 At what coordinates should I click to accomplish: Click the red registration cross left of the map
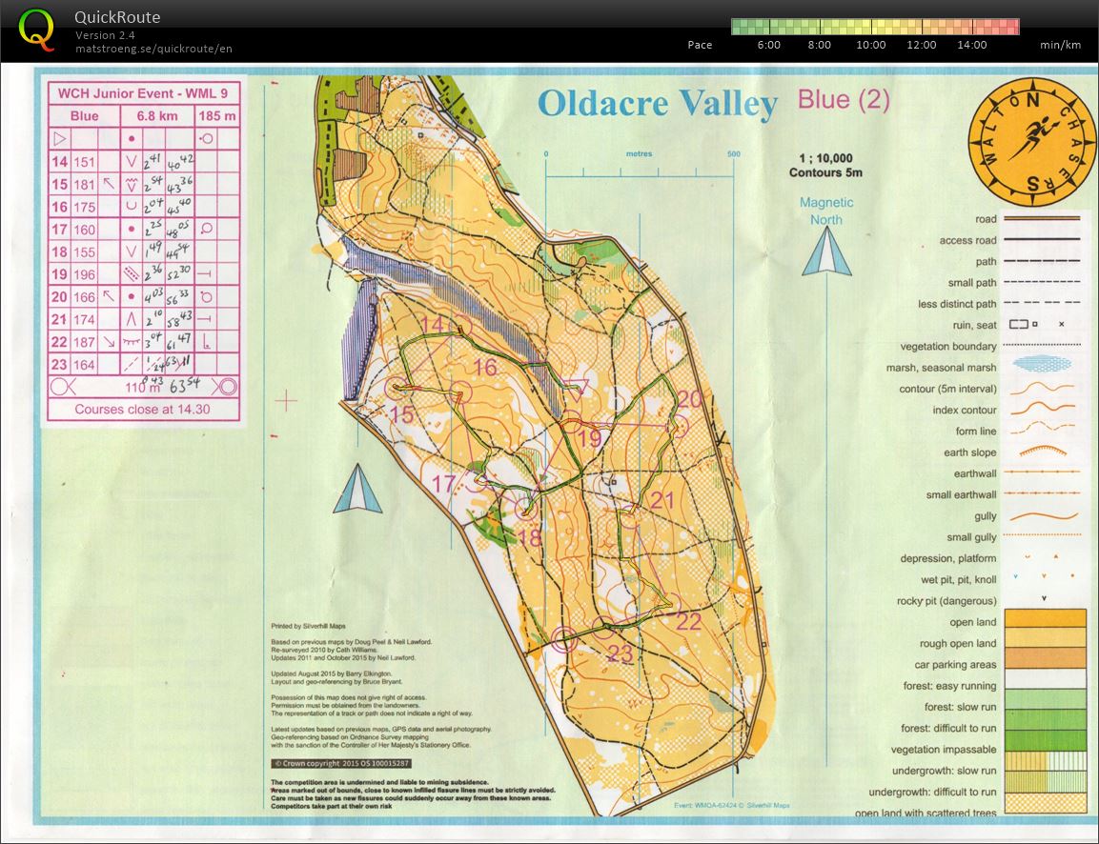(x=285, y=401)
